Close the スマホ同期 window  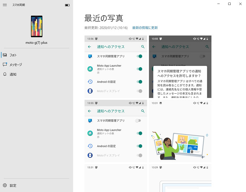pos(240,4)
